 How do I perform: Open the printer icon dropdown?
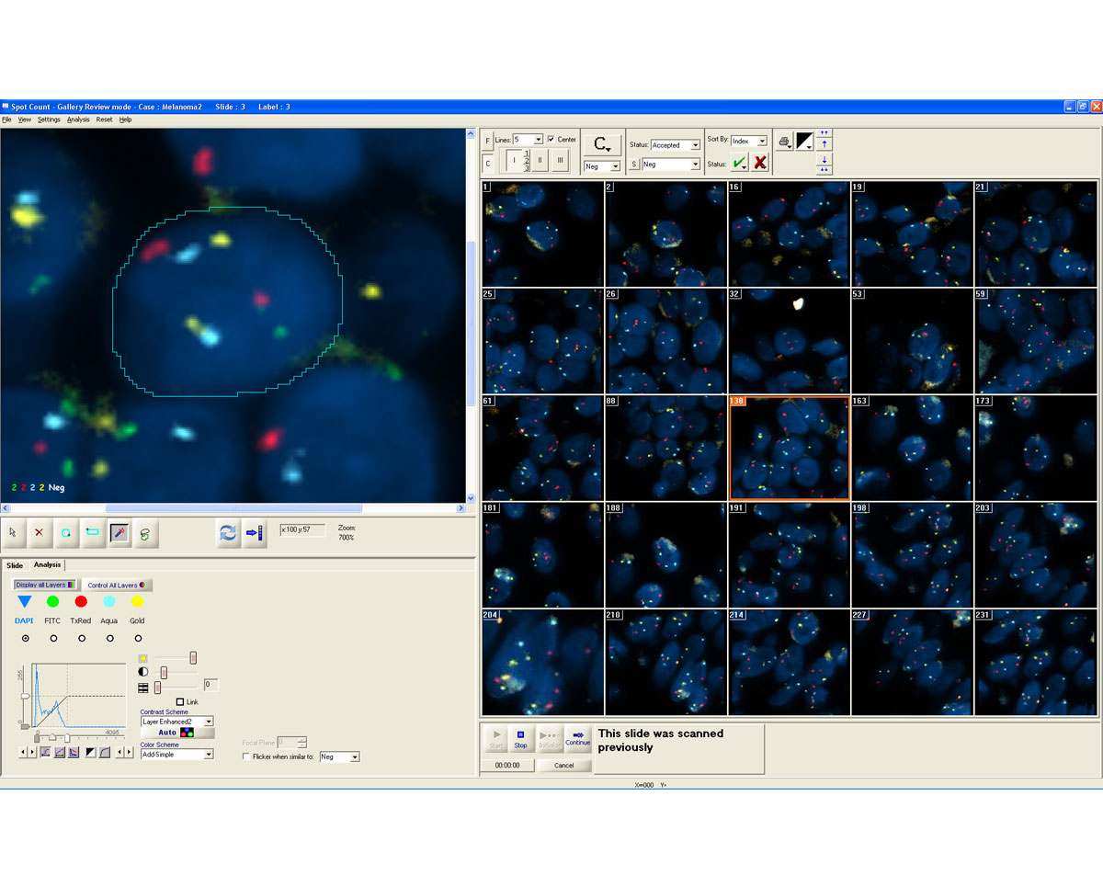click(x=785, y=142)
